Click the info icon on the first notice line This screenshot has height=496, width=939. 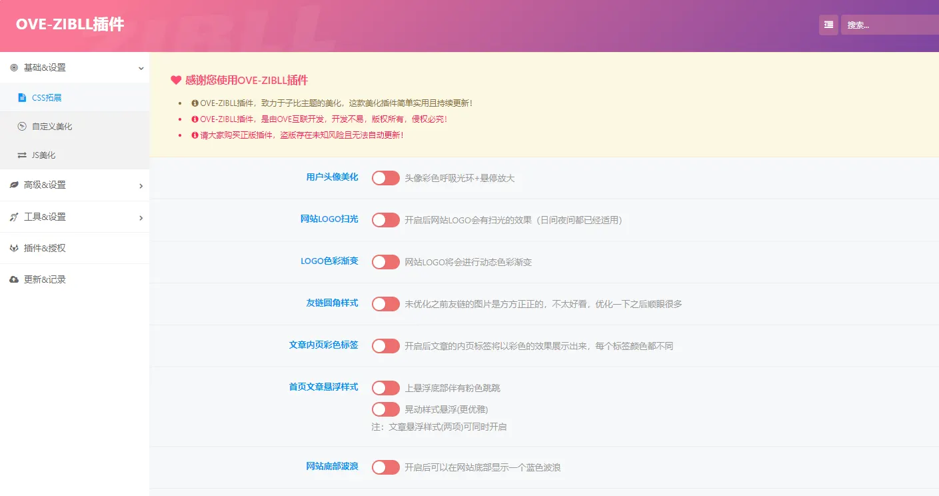(x=195, y=103)
